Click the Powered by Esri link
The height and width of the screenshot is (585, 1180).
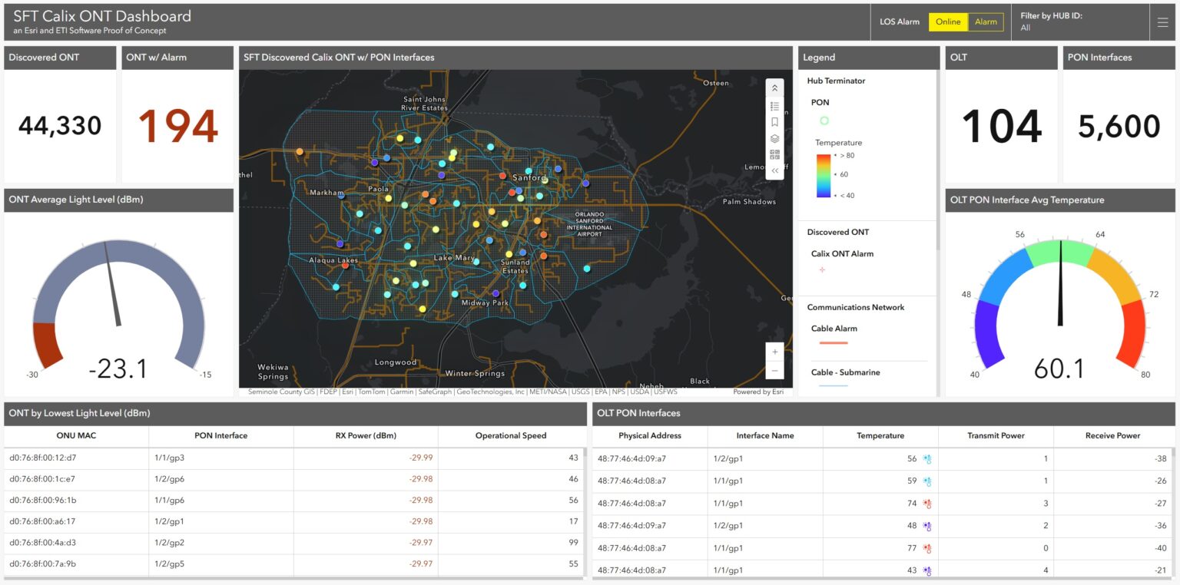point(758,392)
